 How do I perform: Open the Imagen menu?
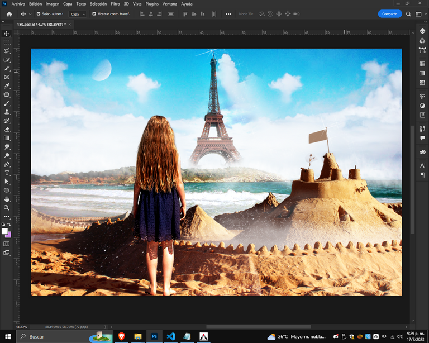click(53, 4)
